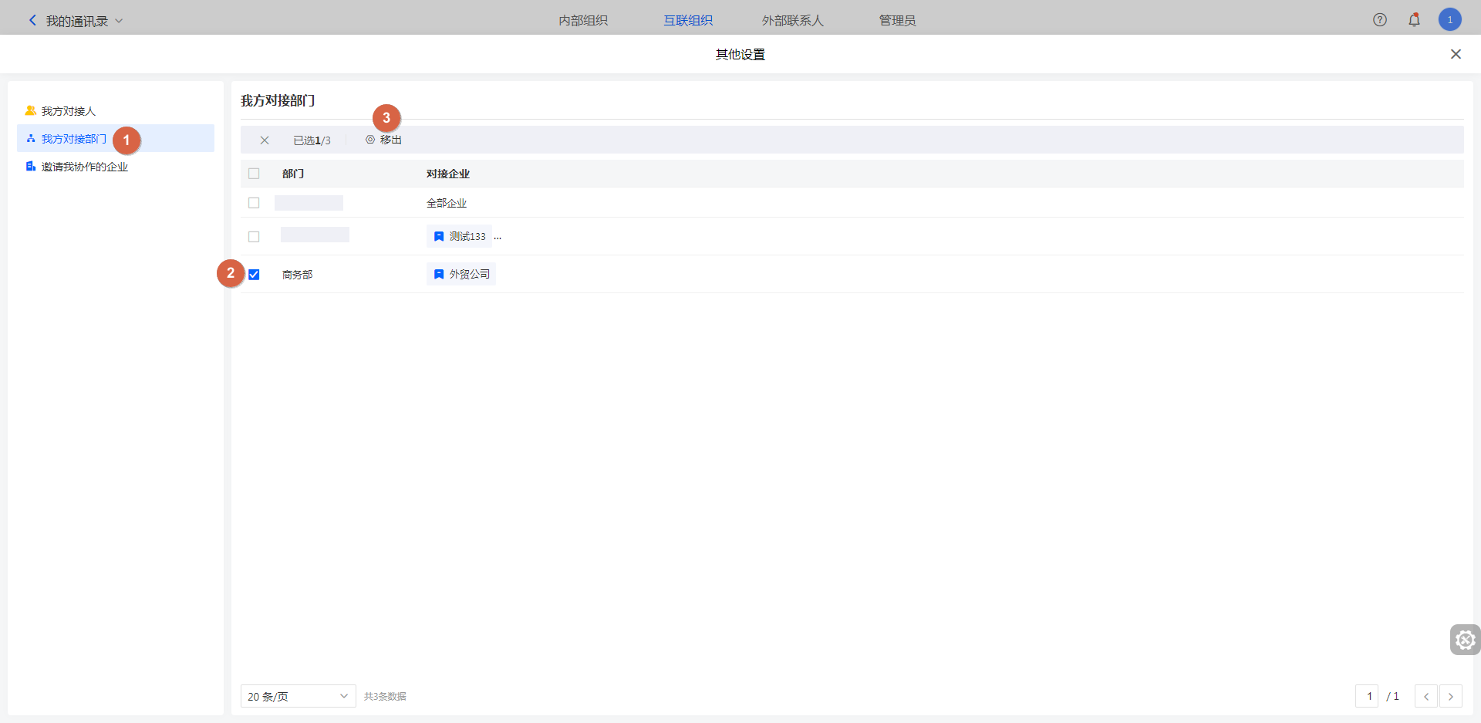Expand the 我的通讯录 dropdown chevron
This screenshot has height=723, width=1481.
[119, 21]
